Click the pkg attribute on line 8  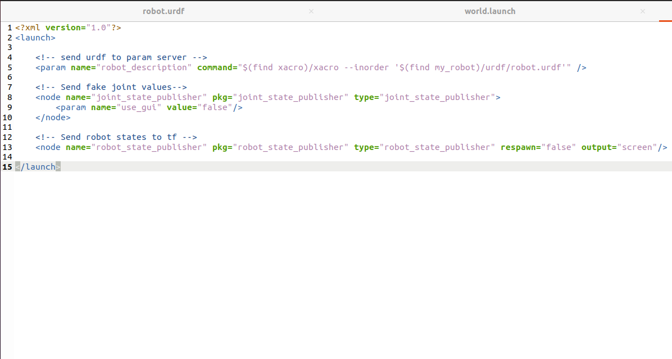click(280, 97)
